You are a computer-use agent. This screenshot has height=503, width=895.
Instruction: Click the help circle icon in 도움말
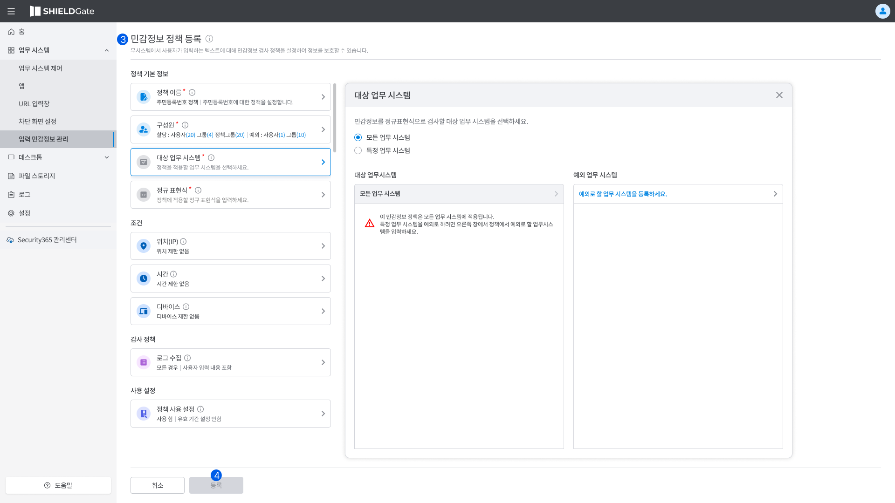(x=48, y=485)
